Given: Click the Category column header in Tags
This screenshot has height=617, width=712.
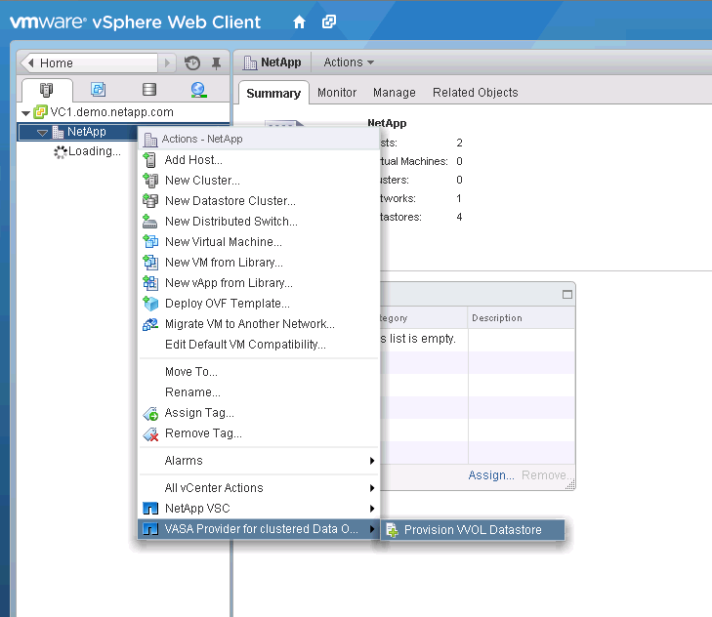Looking at the screenshot, I should coord(423,318).
